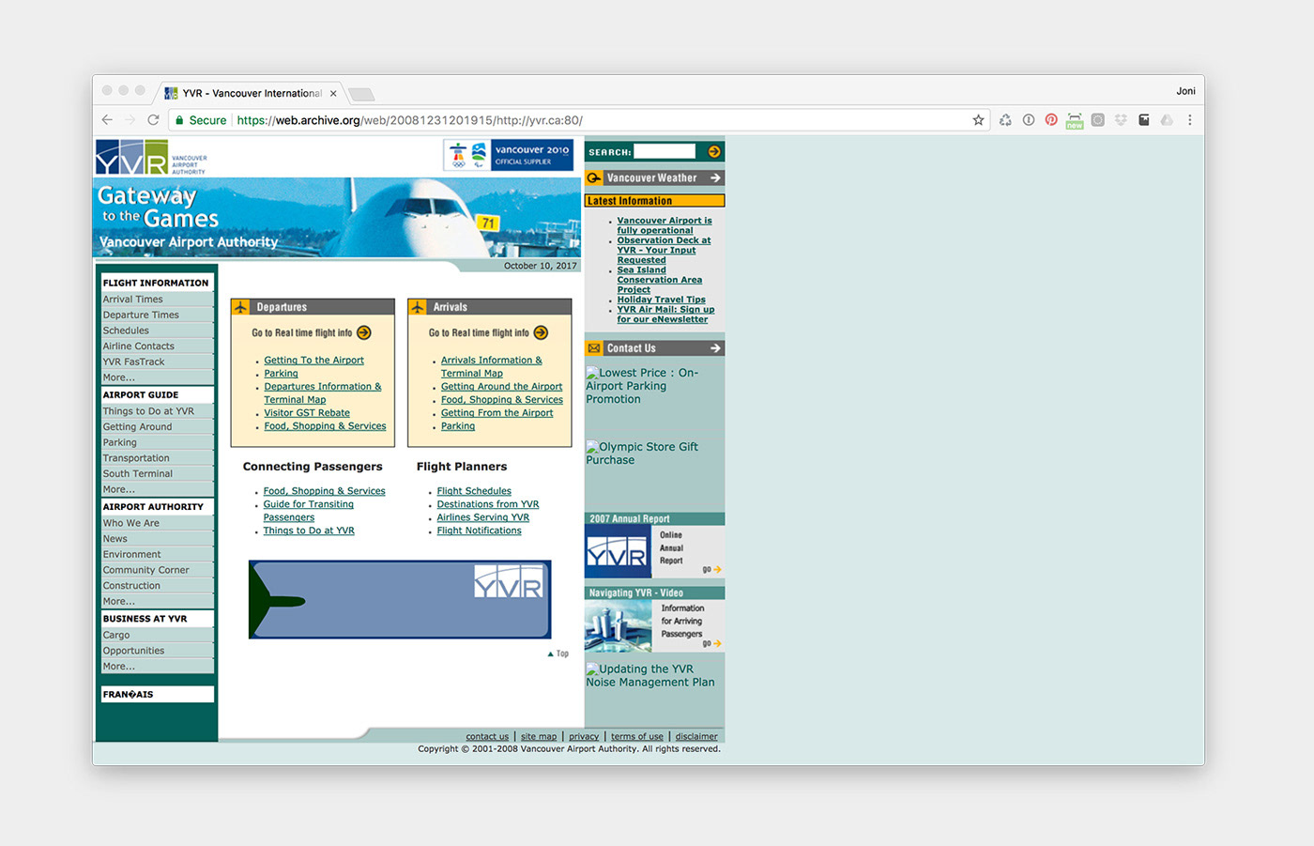Click the site map footer link
Viewport: 1314px width, 846px height.
click(x=539, y=737)
